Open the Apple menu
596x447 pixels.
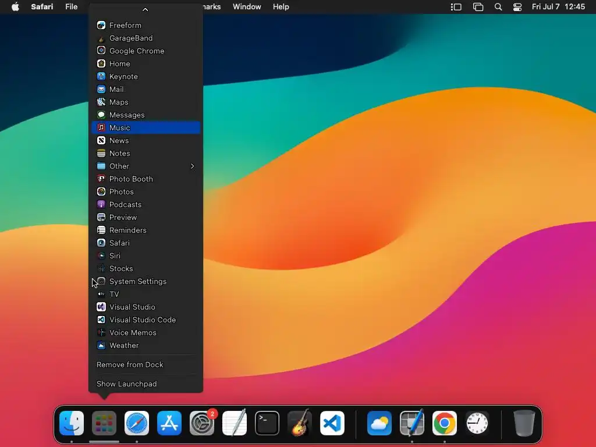(x=15, y=7)
